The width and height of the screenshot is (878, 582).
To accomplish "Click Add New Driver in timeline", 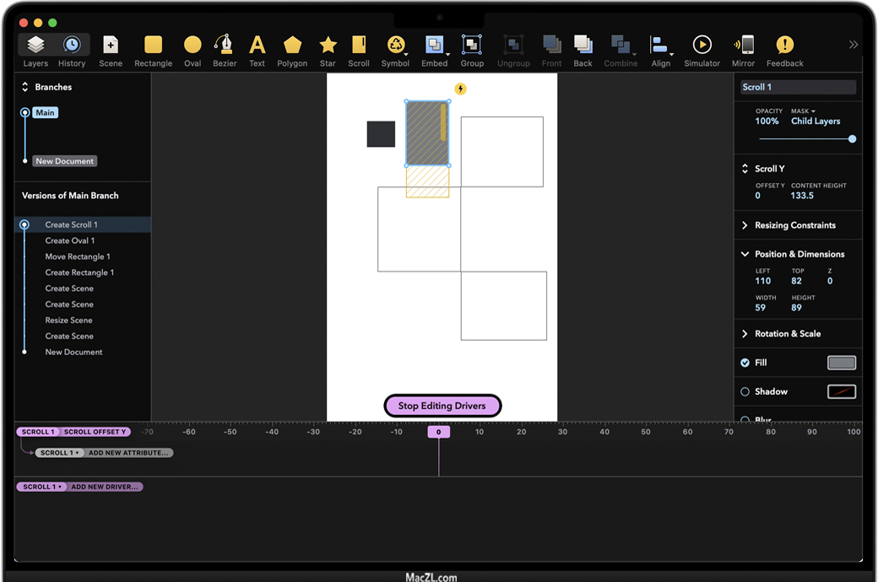I will point(105,487).
